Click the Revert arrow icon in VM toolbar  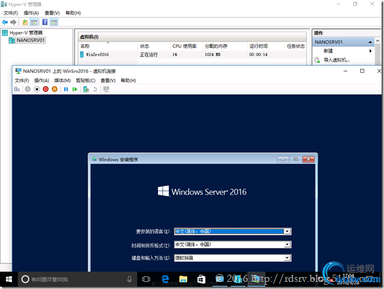click(95, 89)
